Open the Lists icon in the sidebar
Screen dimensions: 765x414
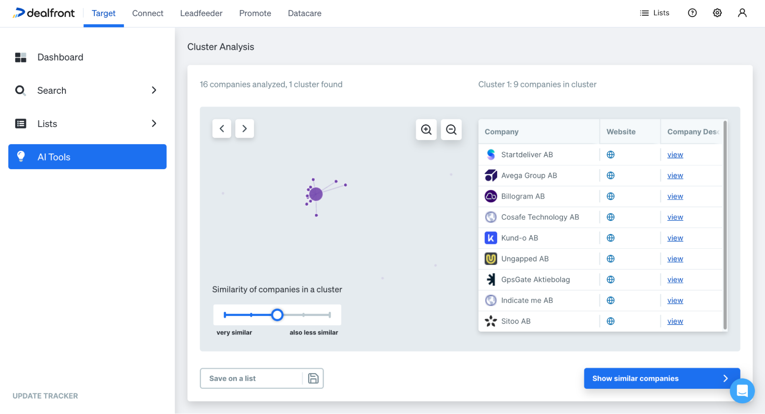20,124
